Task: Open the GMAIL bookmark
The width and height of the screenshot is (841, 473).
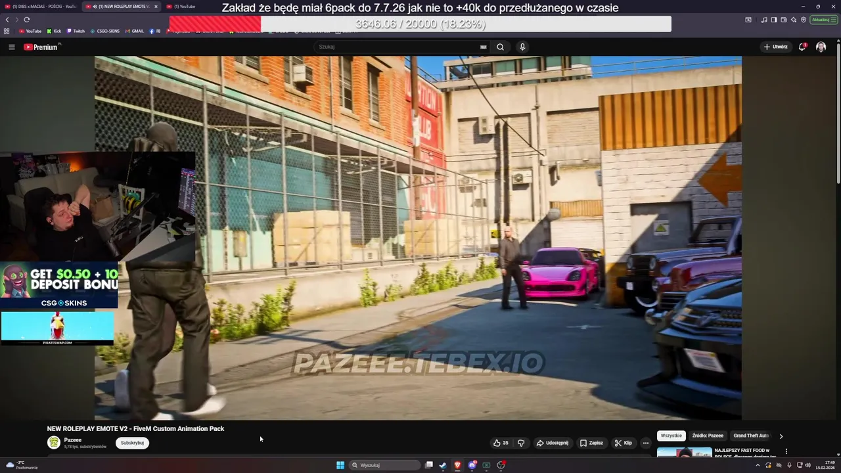Action: (x=134, y=31)
